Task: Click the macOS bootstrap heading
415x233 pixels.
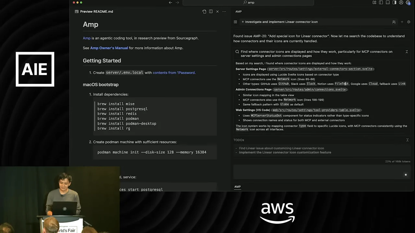Action: [101, 85]
